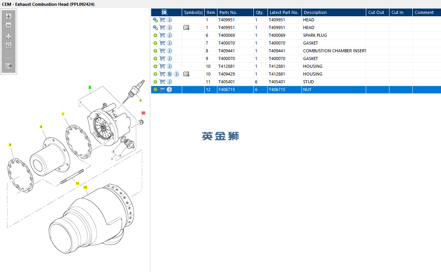The width and height of the screenshot is (441, 272).
Task: Zoom in on the parts diagram
Action: coord(9,16)
